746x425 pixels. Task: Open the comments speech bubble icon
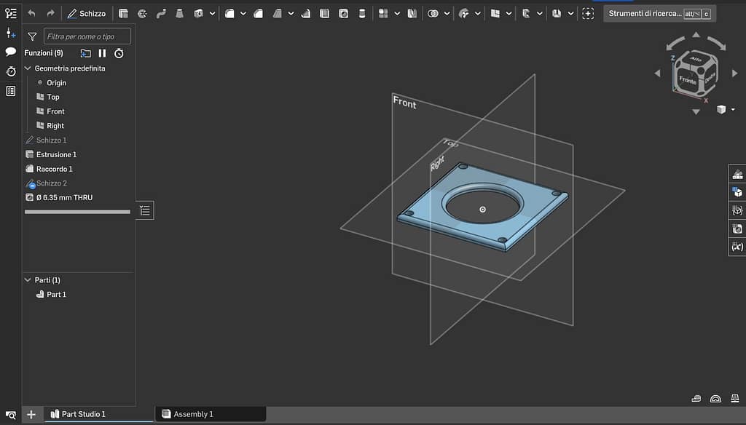(x=11, y=52)
